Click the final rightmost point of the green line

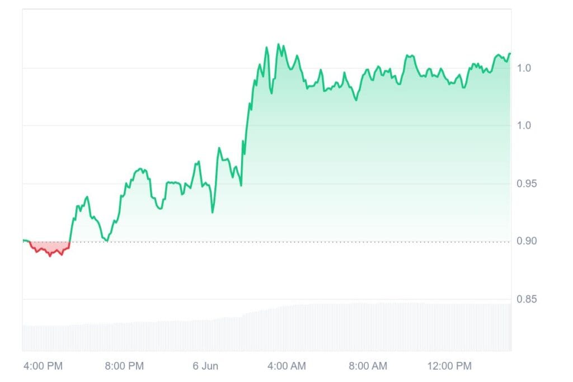pos(510,54)
